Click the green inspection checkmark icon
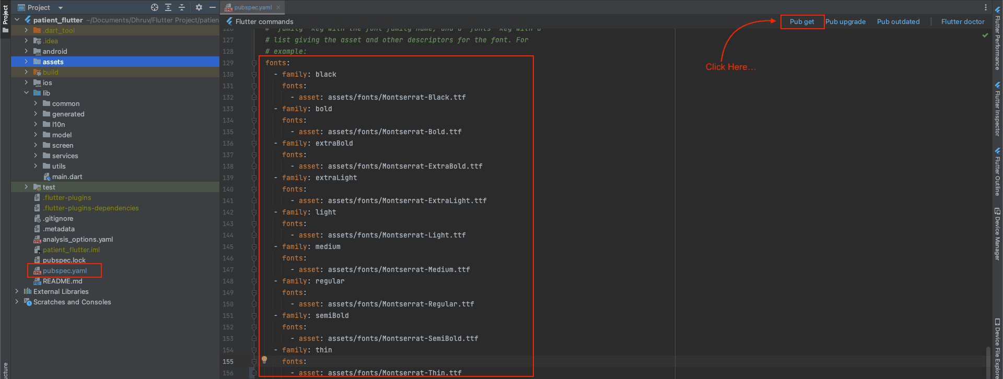The width and height of the screenshot is (1003, 379). click(985, 35)
